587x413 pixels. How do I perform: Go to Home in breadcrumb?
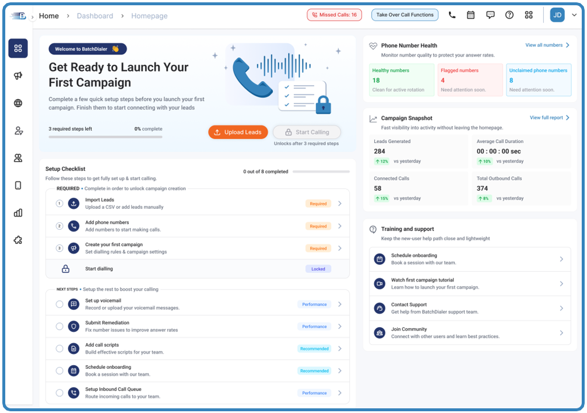coord(49,16)
